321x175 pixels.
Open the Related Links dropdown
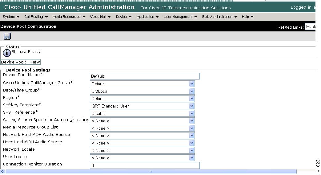310,26
